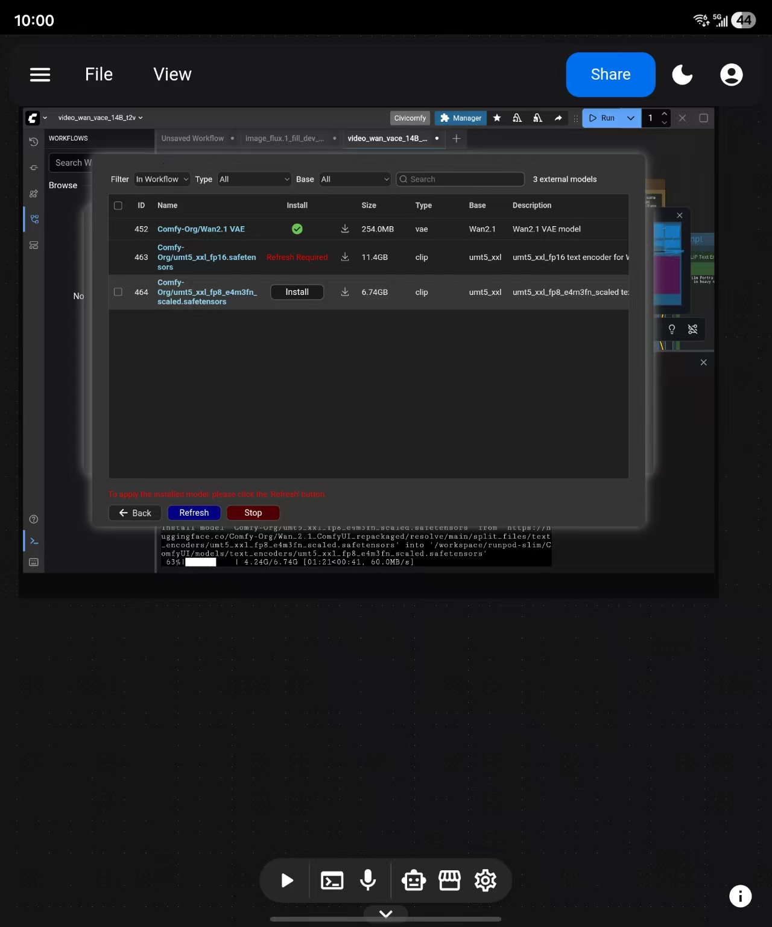Screen dimensions: 772x927
Task: Open the Filter In Workflow dropdown
Action: point(162,179)
